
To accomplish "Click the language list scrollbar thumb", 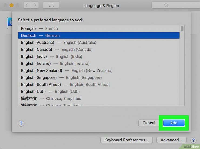I will [x=182, y=28].
